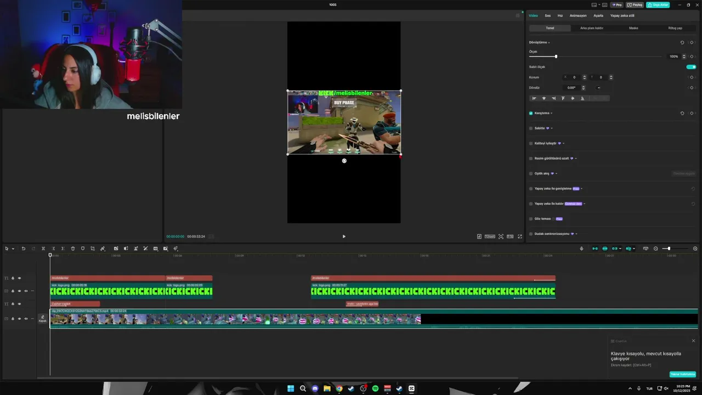Click the reset icon for Dönüştürme section

[682, 42]
